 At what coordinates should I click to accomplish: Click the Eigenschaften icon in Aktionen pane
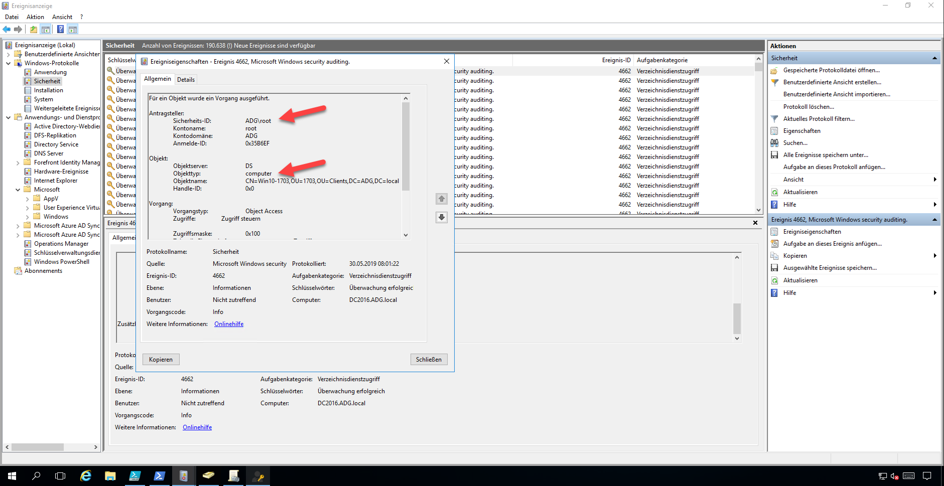(x=774, y=131)
